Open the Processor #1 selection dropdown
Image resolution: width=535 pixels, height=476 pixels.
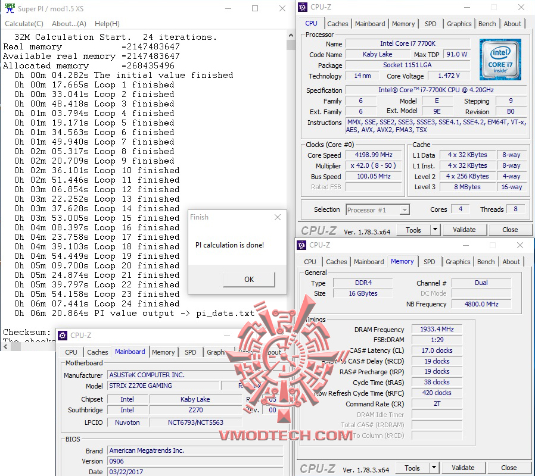[x=378, y=210]
